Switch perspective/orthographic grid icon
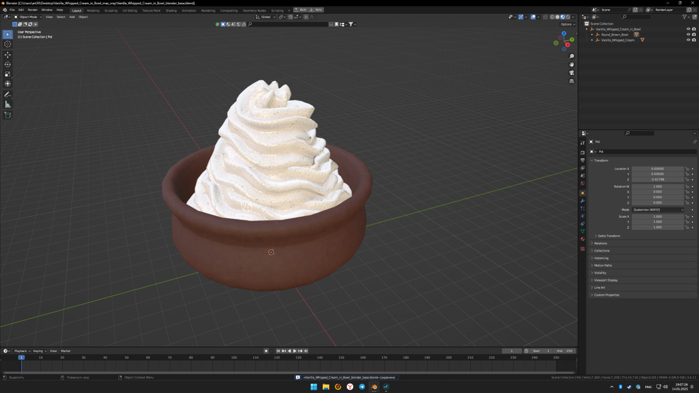This screenshot has height=393, width=699. [572, 81]
